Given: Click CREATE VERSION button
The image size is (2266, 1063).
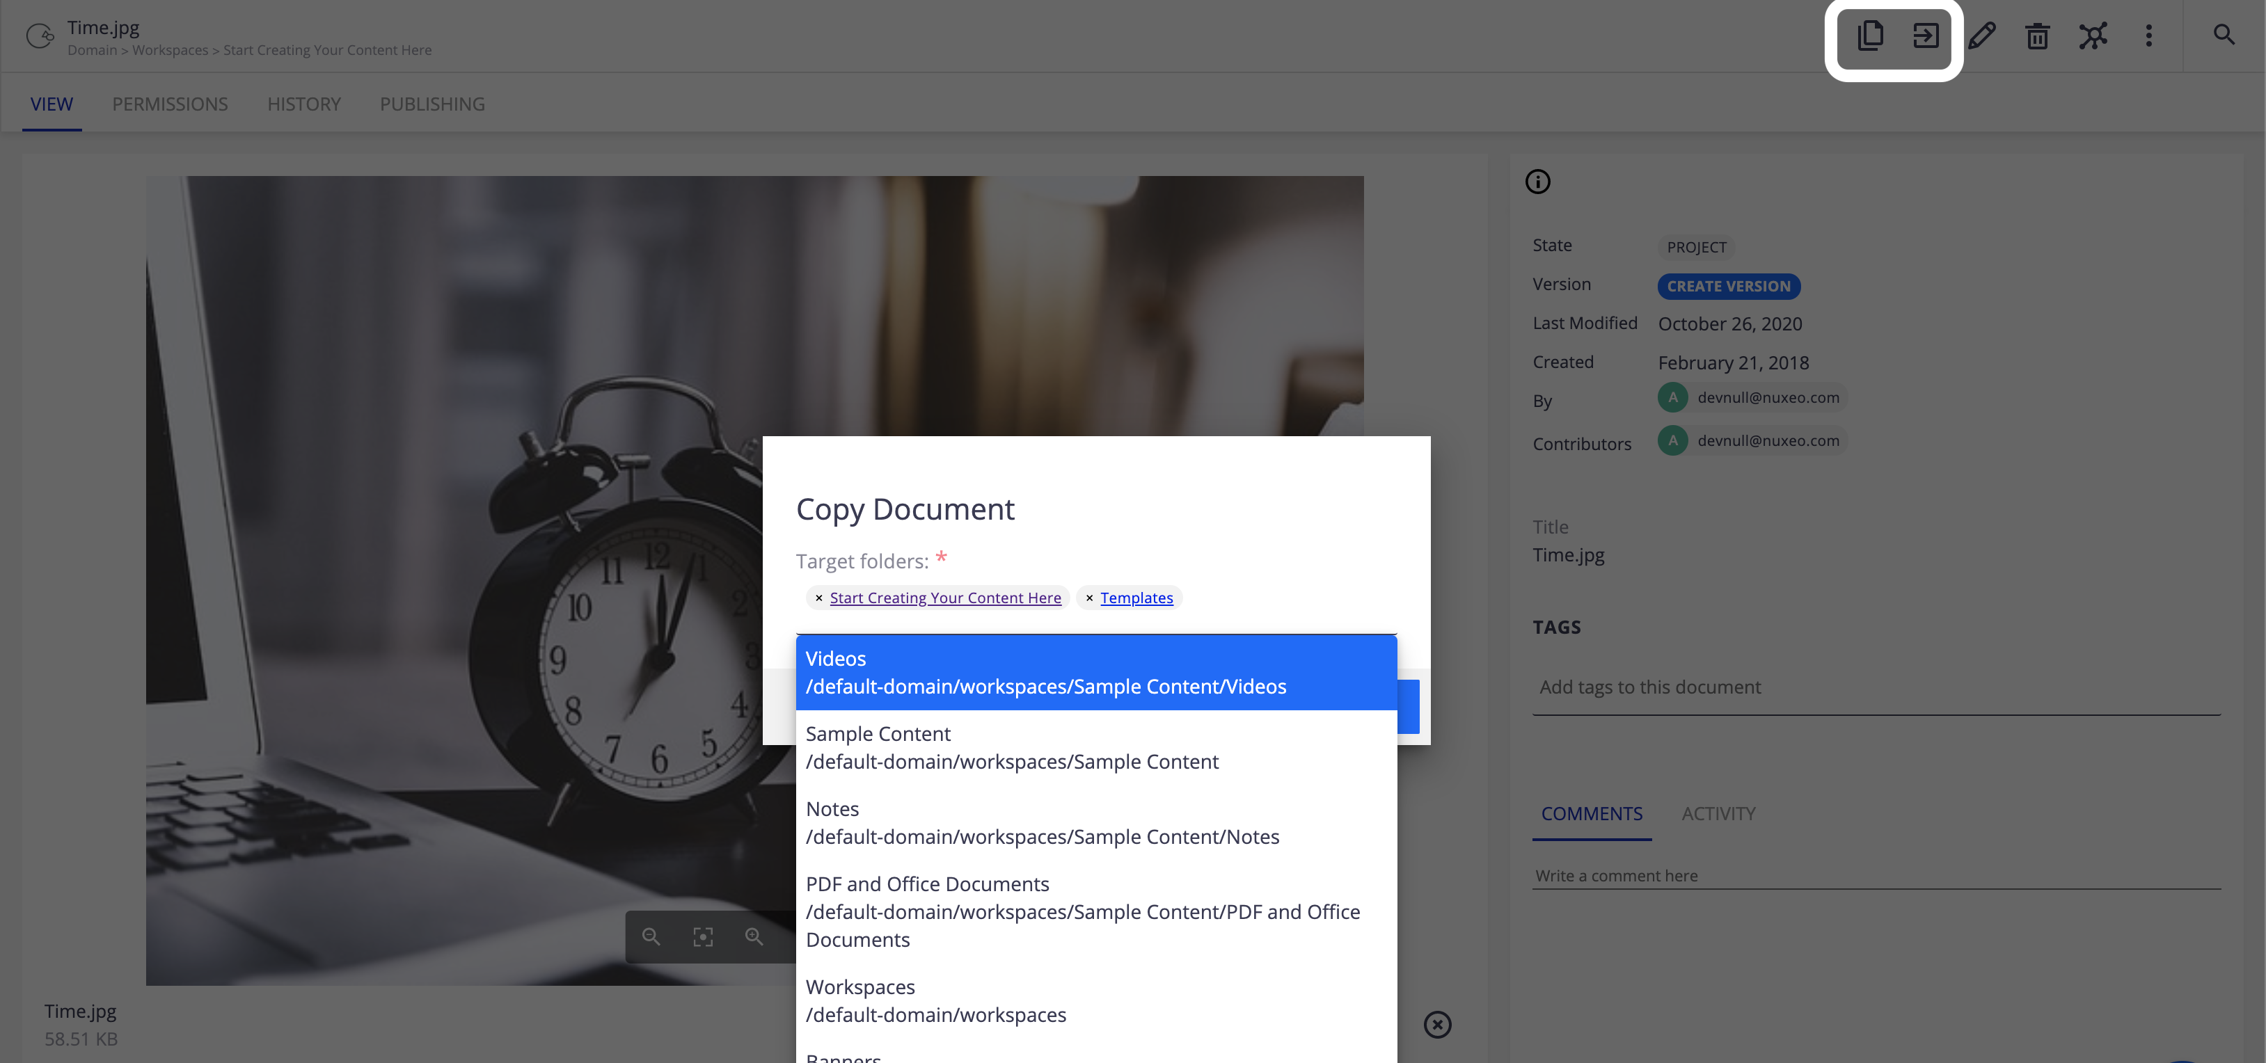Looking at the screenshot, I should [x=1729, y=285].
